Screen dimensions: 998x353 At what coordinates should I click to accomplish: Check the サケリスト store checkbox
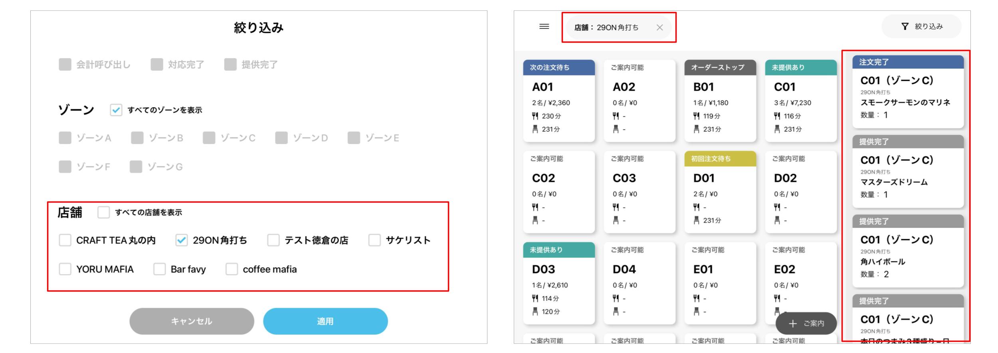(x=374, y=240)
